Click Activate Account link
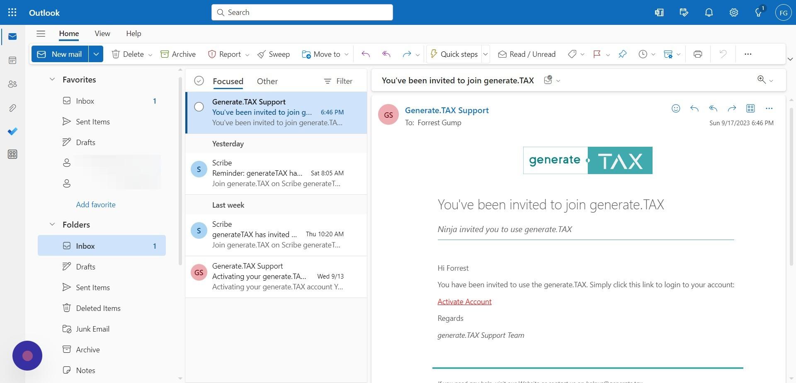This screenshot has width=796, height=383. tap(464, 302)
